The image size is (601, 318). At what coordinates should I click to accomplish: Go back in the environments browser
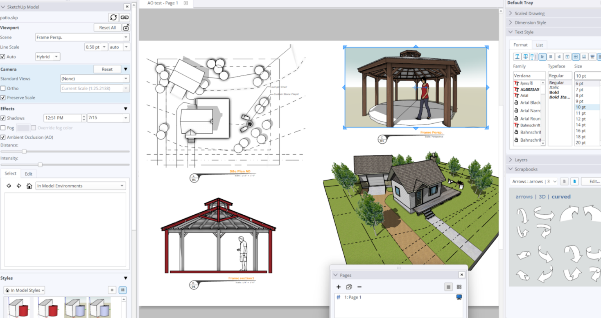(x=9, y=186)
